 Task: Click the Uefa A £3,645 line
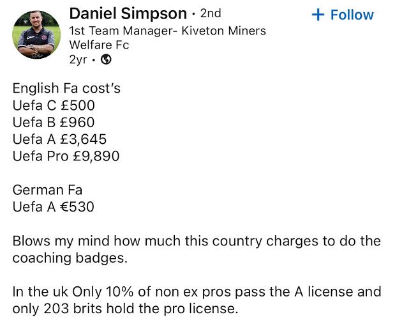60,139
